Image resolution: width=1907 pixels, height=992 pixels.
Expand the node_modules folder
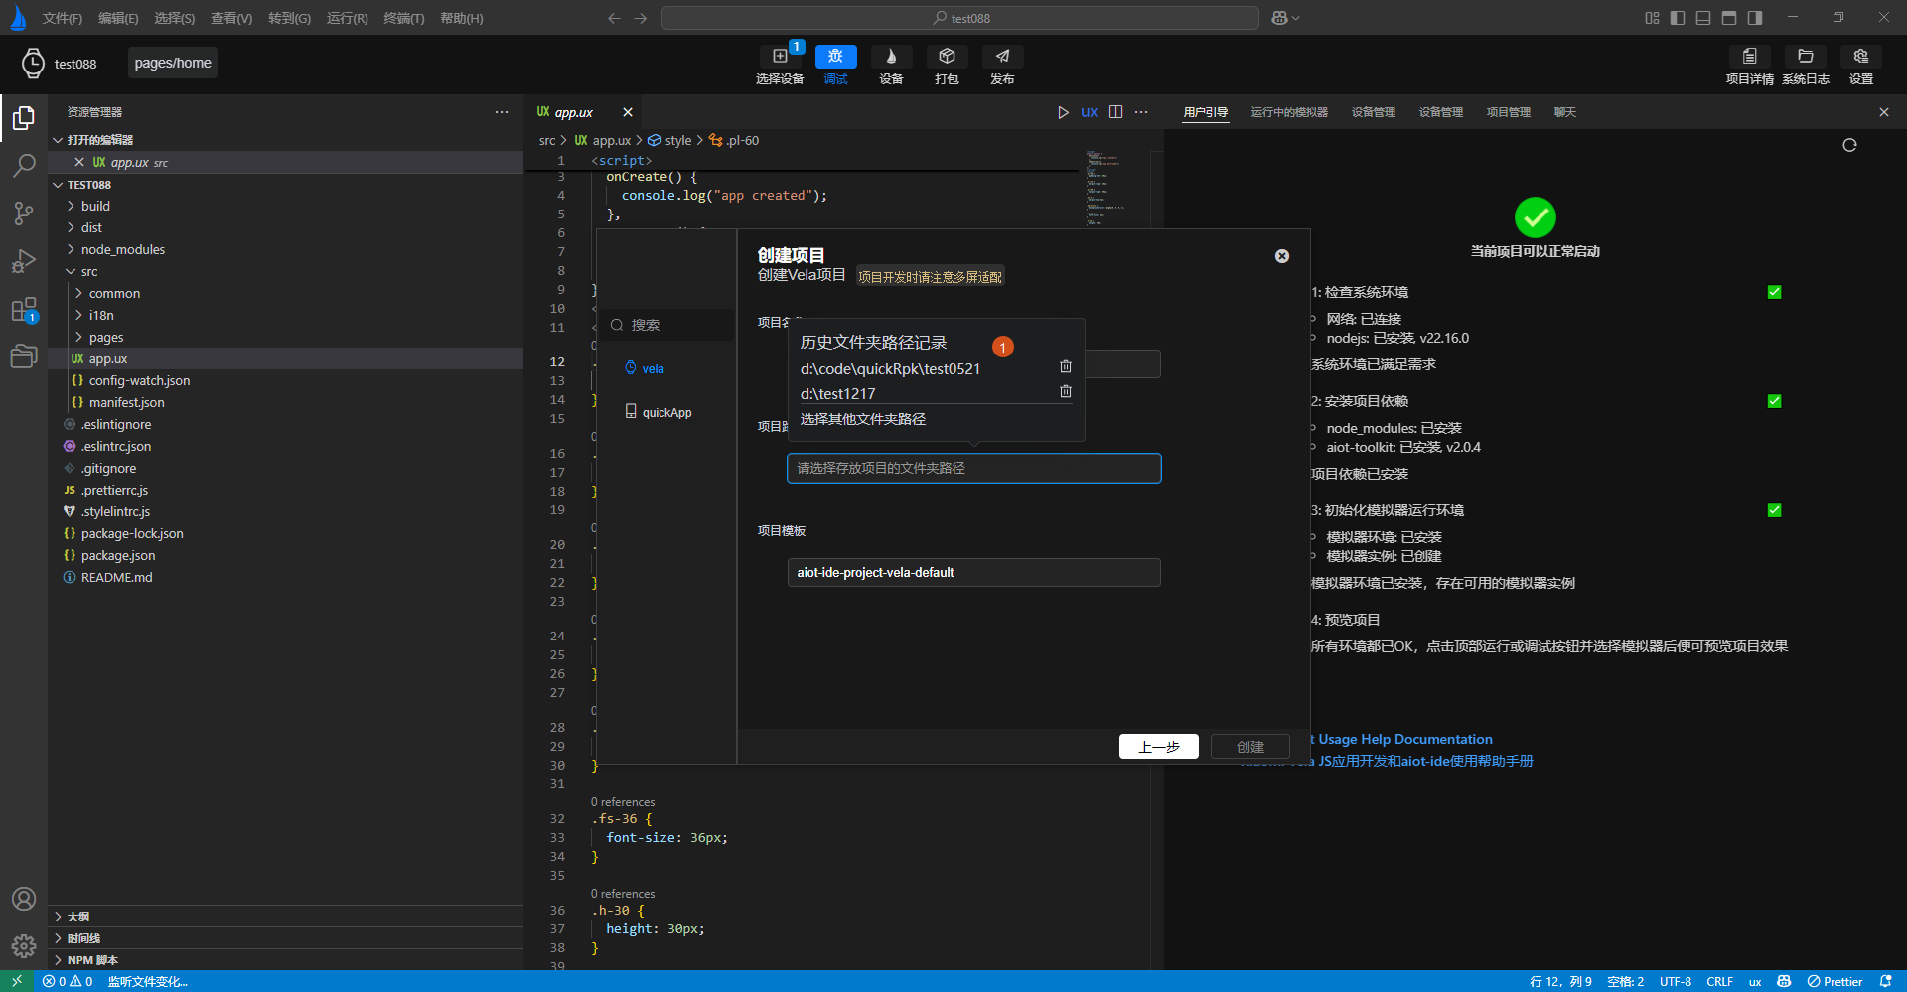pyautogui.click(x=123, y=249)
